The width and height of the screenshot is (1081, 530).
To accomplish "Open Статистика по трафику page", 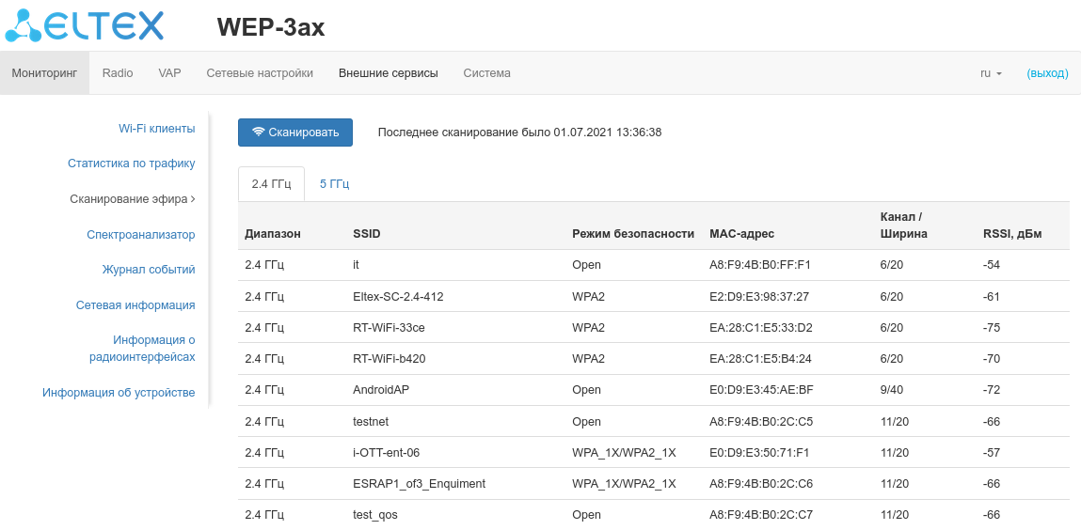I will pos(131,164).
